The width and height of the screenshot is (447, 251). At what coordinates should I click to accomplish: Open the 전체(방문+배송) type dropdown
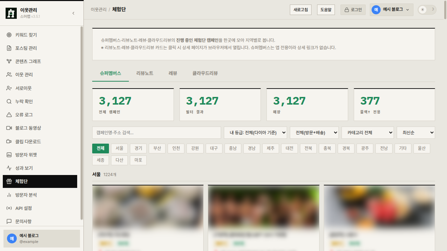pos(314,132)
